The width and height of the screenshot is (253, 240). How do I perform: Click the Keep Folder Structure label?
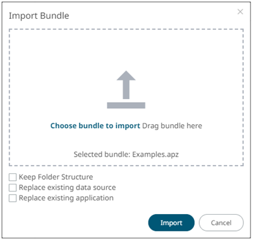pyautogui.click(x=56, y=177)
